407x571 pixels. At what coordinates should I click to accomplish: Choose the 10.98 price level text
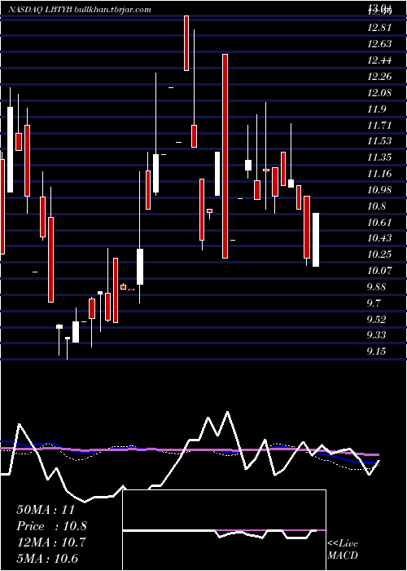coord(379,190)
